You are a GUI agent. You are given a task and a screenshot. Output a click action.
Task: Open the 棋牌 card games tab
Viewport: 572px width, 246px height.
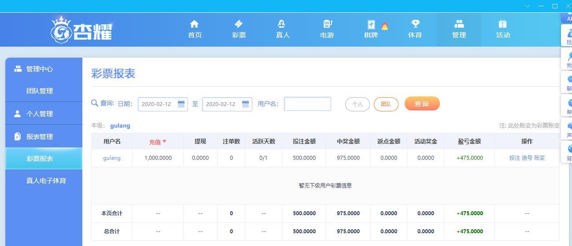click(x=371, y=29)
